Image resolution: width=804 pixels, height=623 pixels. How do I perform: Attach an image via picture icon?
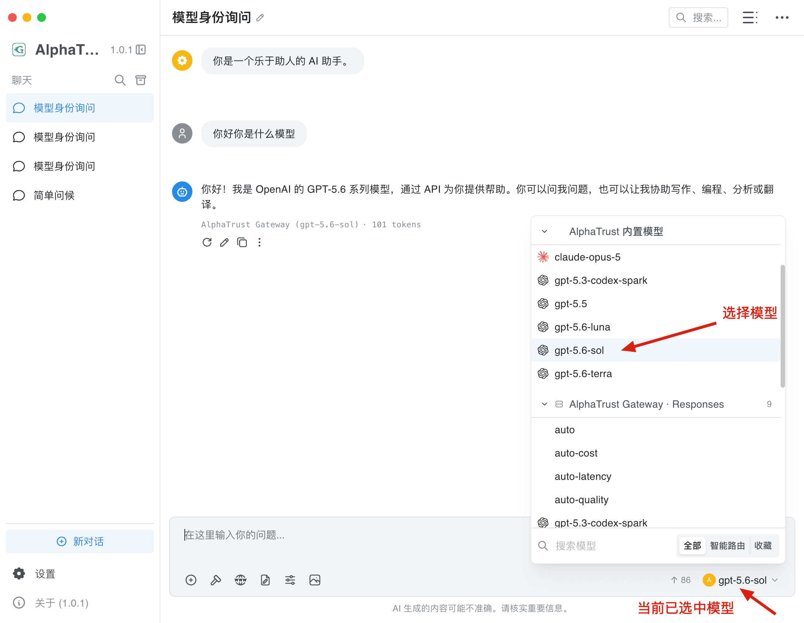[315, 580]
